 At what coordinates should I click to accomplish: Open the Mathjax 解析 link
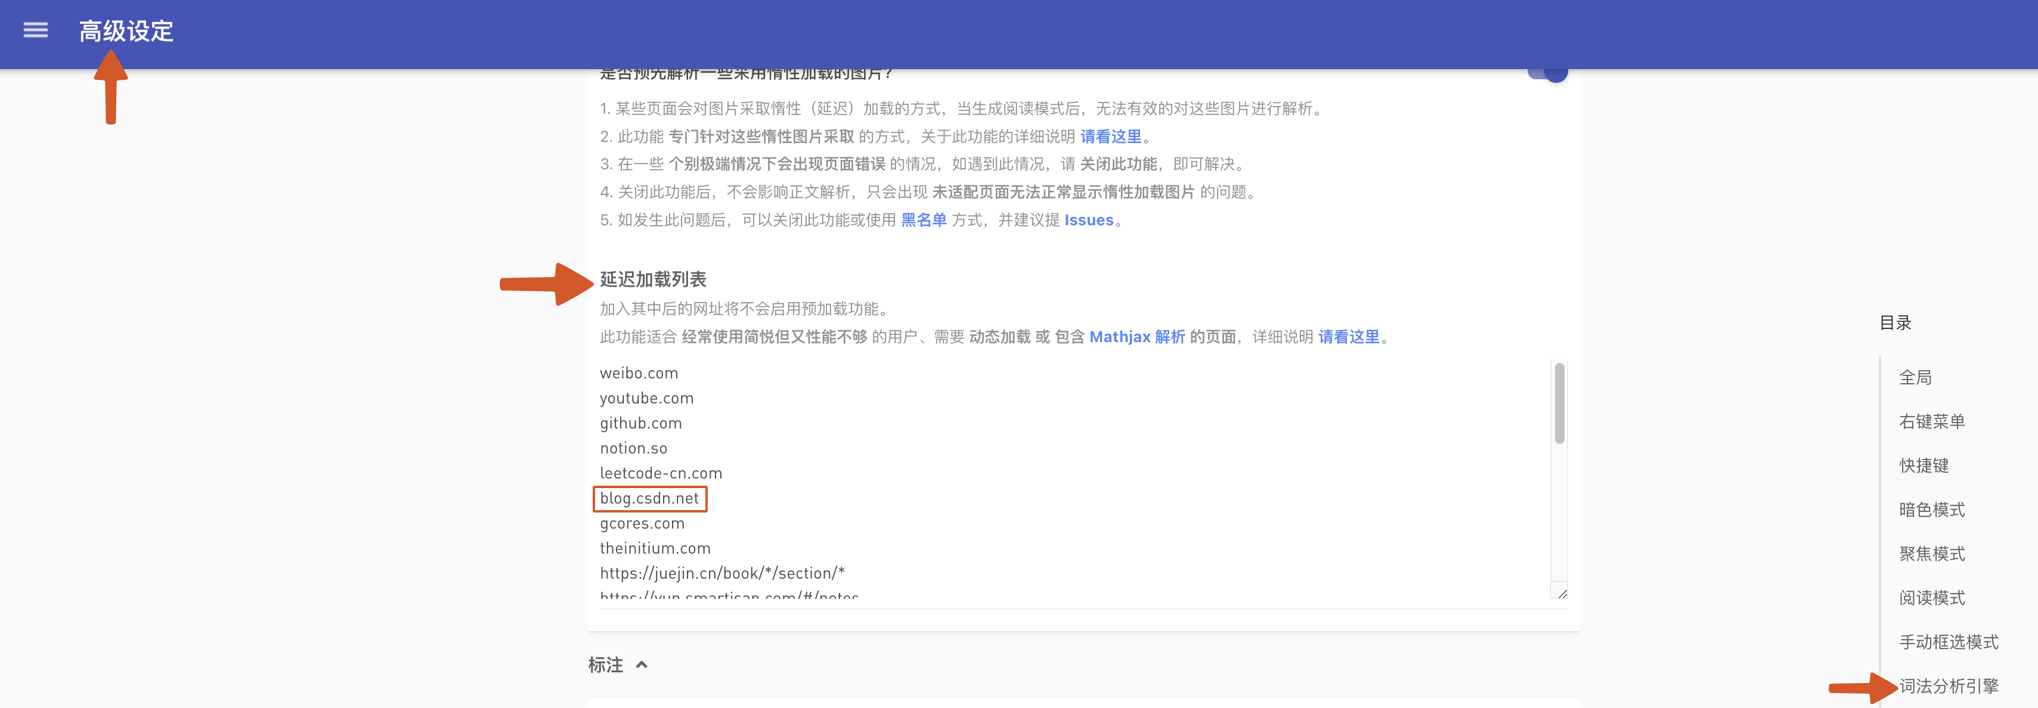1137,336
